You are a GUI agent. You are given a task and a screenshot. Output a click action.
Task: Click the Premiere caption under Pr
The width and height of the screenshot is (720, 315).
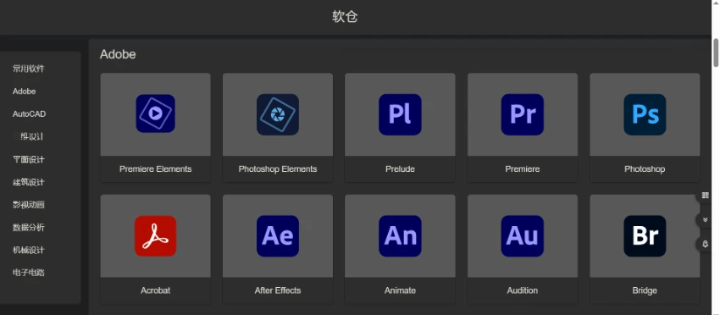[522, 169]
